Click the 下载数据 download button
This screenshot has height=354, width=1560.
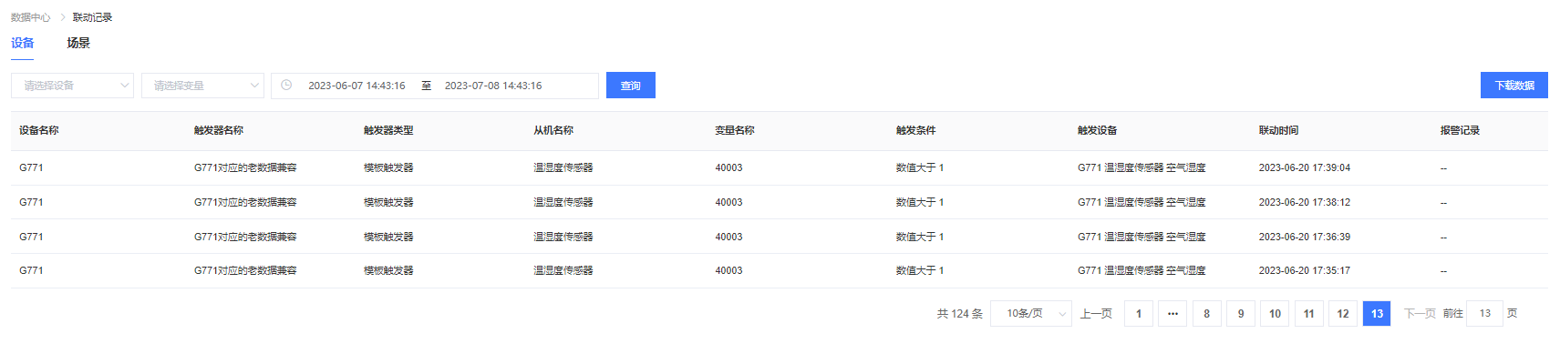pos(1514,86)
